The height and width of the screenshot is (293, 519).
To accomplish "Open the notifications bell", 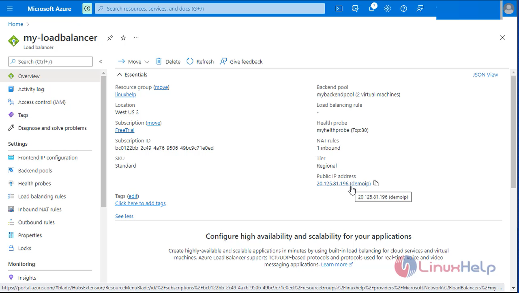I will [371, 9].
